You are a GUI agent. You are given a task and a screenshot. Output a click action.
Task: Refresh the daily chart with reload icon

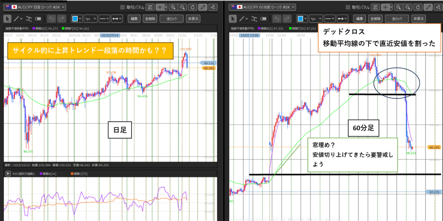193,7
